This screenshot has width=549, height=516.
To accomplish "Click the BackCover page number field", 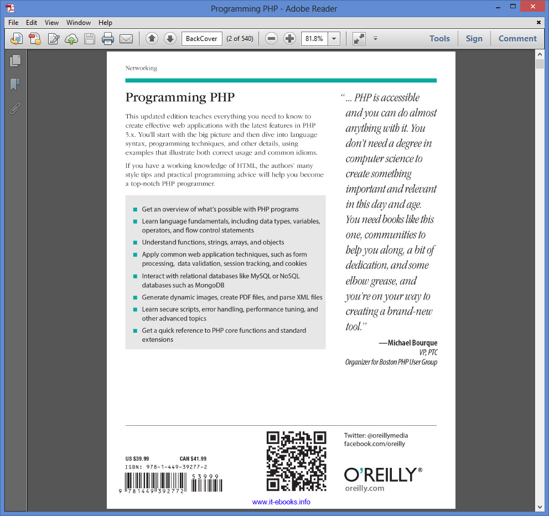I will coord(201,39).
